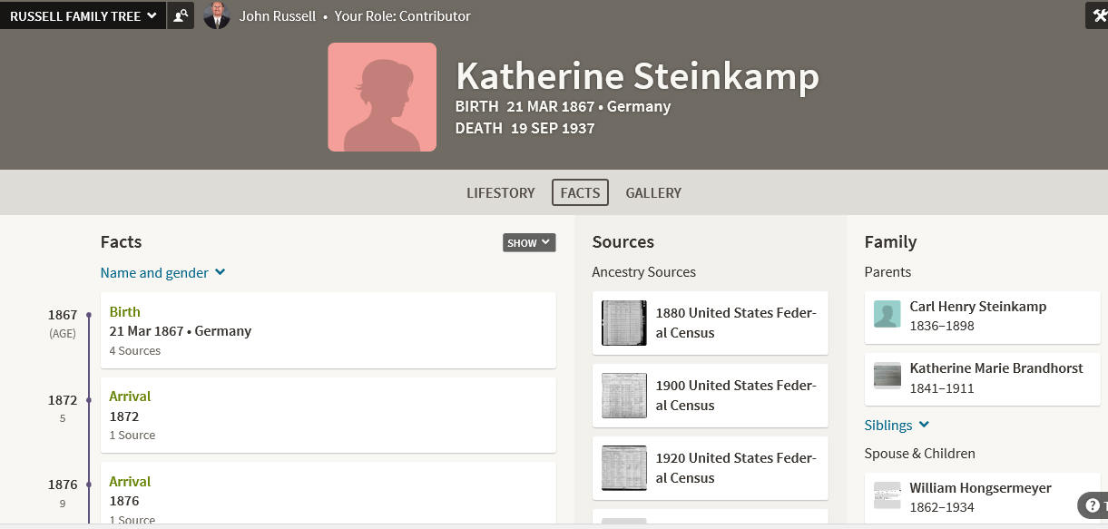Switch to the Gallery tab
The image size is (1108, 529).
click(x=653, y=192)
